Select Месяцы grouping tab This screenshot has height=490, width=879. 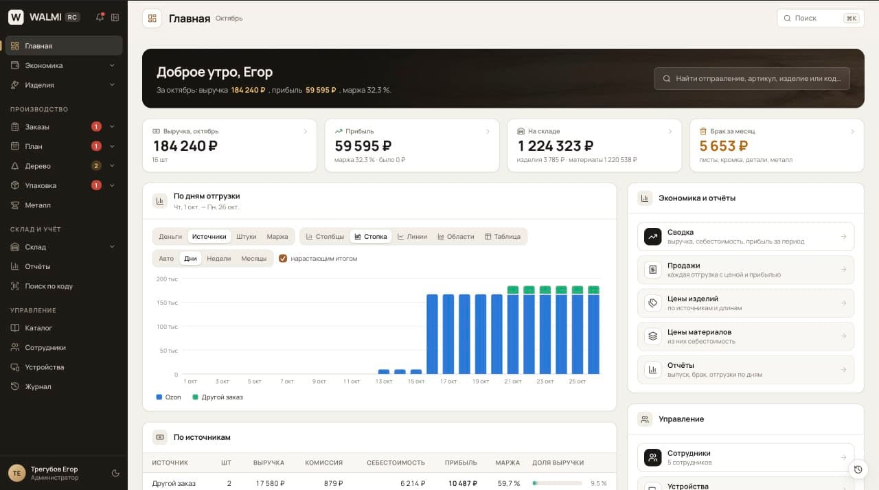[253, 259]
